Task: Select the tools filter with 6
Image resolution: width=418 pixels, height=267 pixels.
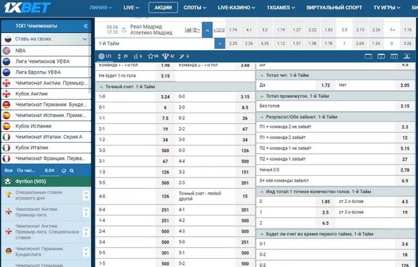Action: 184,56
